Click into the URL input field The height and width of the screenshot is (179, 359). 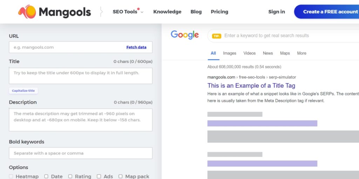pos(81,47)
